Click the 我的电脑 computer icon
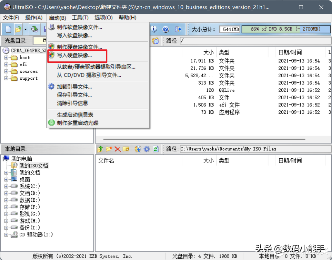Viewport: 332px width, 260px height. tap(6, 158)
